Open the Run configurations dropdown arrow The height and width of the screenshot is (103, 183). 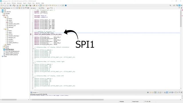coord(28,5)
